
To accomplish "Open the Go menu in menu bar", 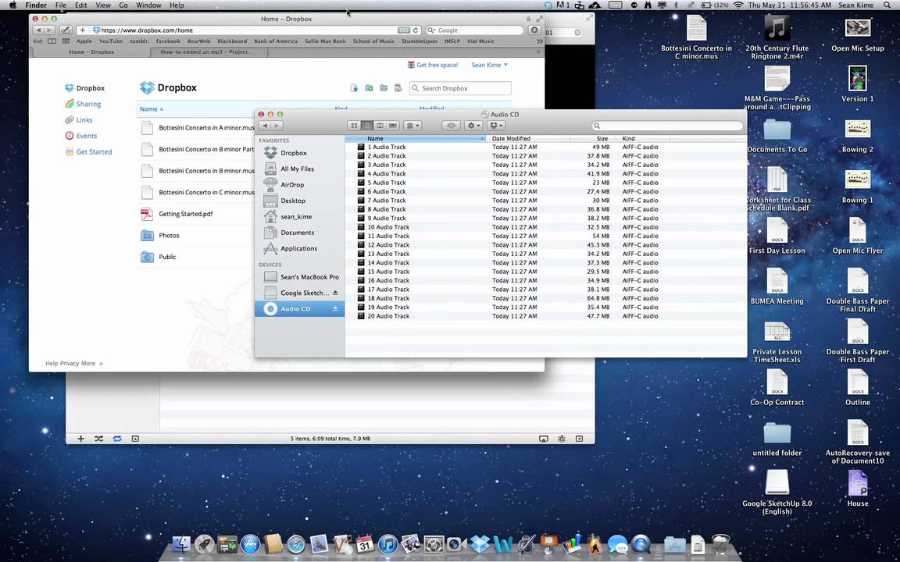I will 123,5.
